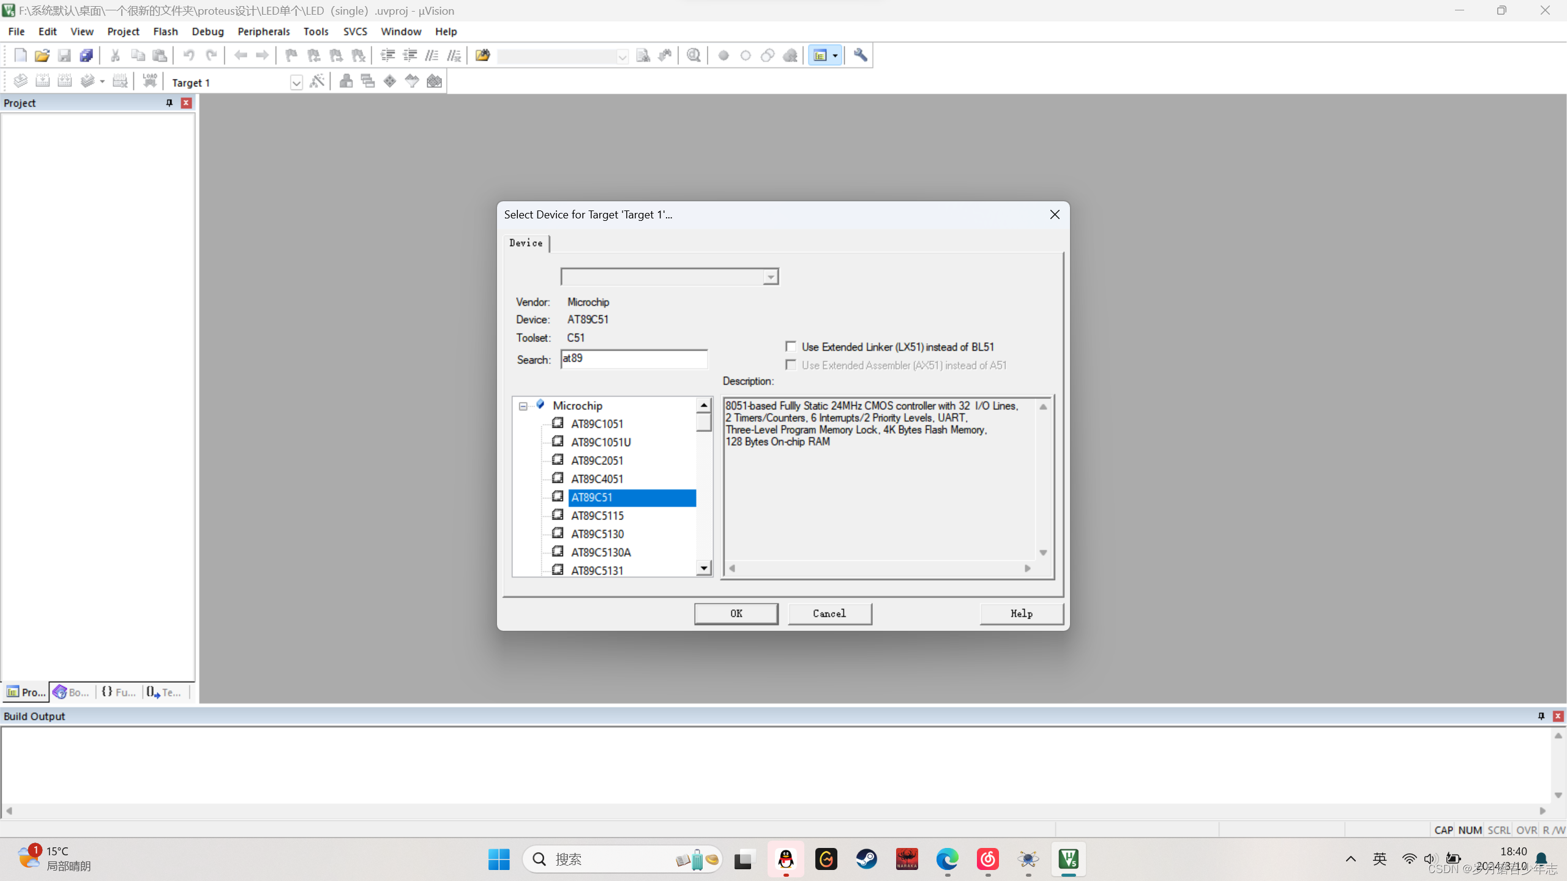Click the device tree scrollbar up arrow
The height and width of the screenshot is (881, 1567).
pyautogui.click(x=704, y=405)
